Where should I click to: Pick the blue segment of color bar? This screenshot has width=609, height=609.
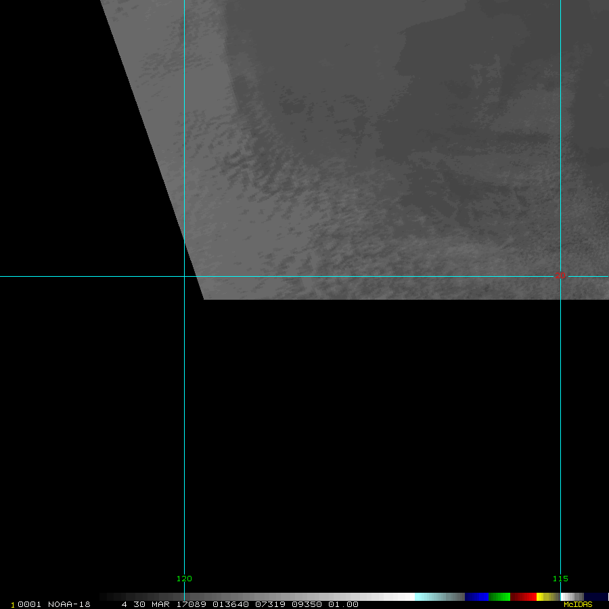[x=476, y=597]
